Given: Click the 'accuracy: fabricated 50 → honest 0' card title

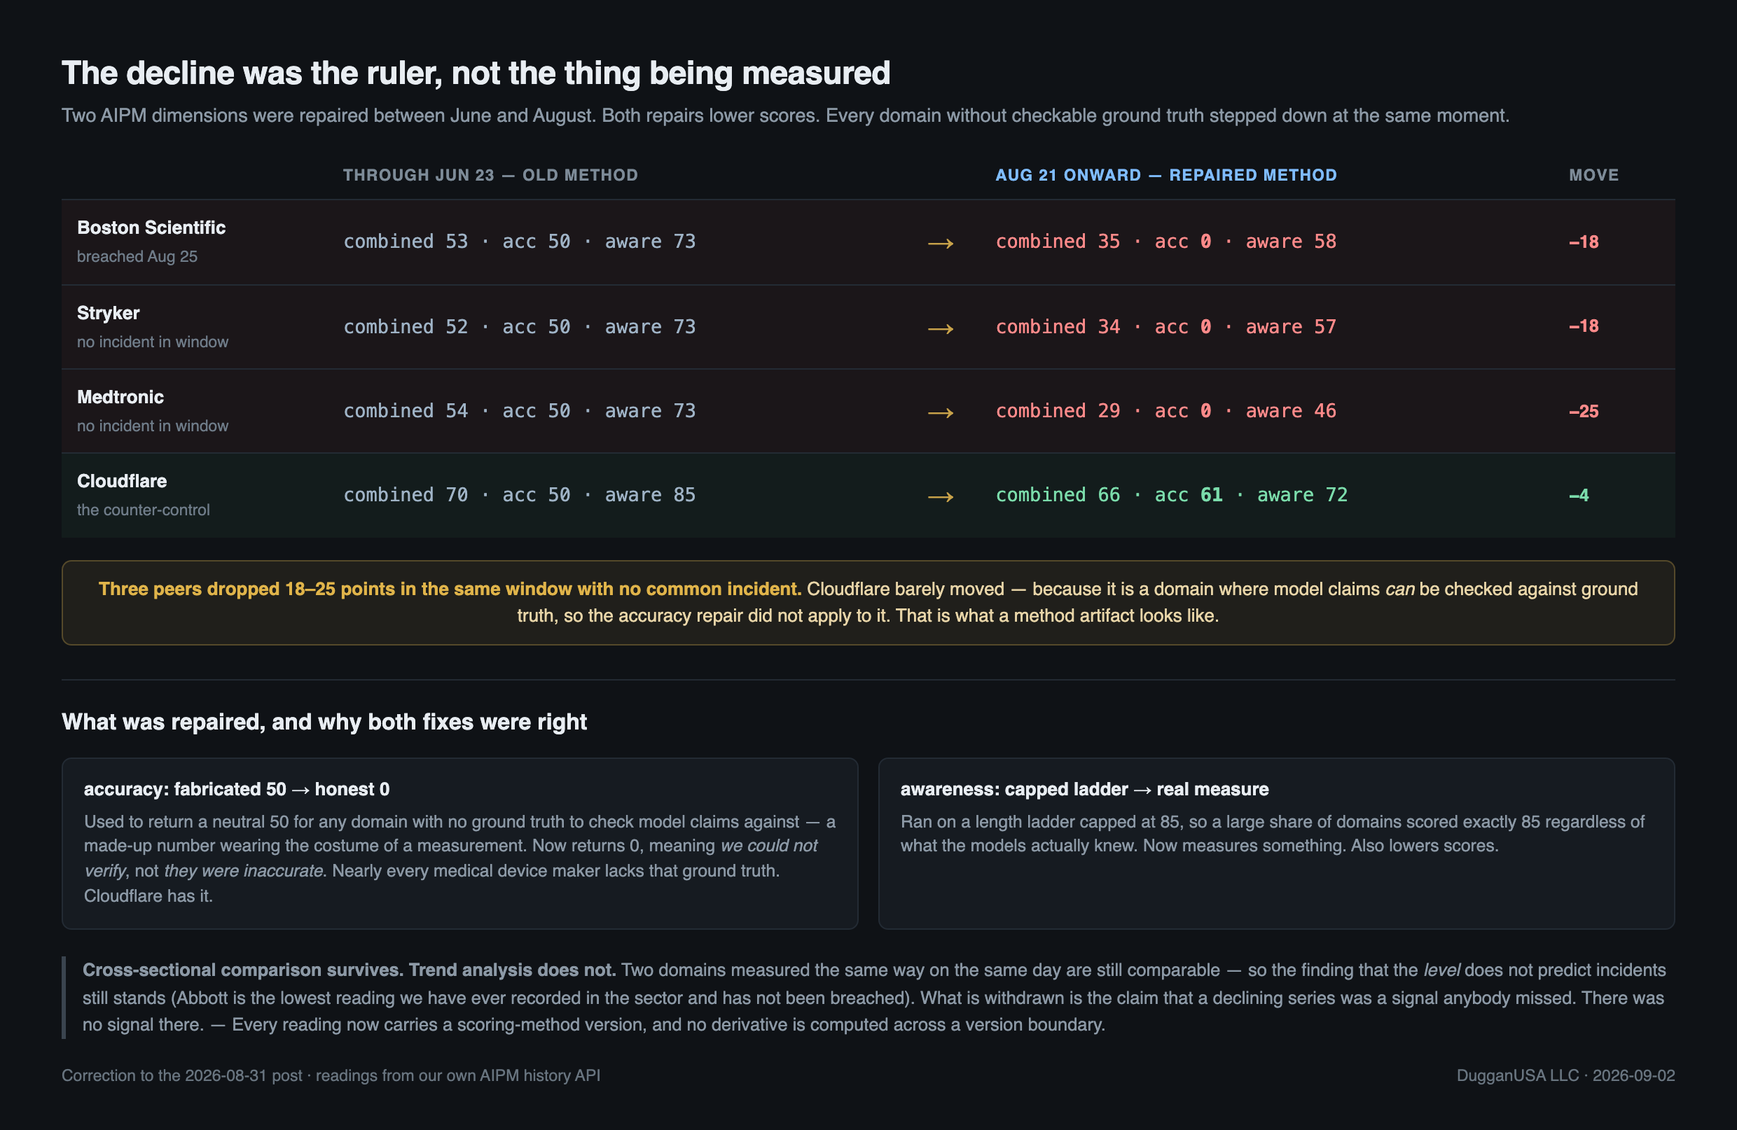Looking at the screenshot, I should (237, 789).
